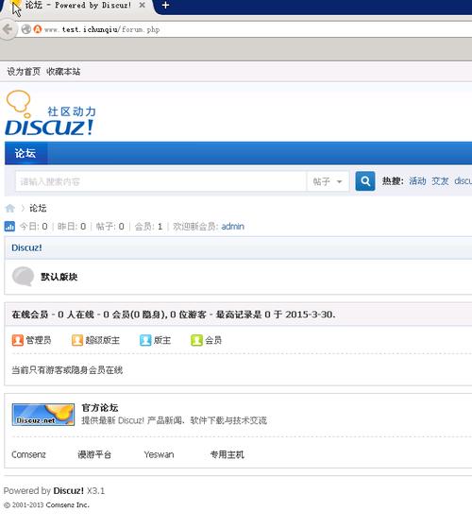Click the 会员: 1 statistic text
This screenshot has width=472, height=528.
click(148, 227)
